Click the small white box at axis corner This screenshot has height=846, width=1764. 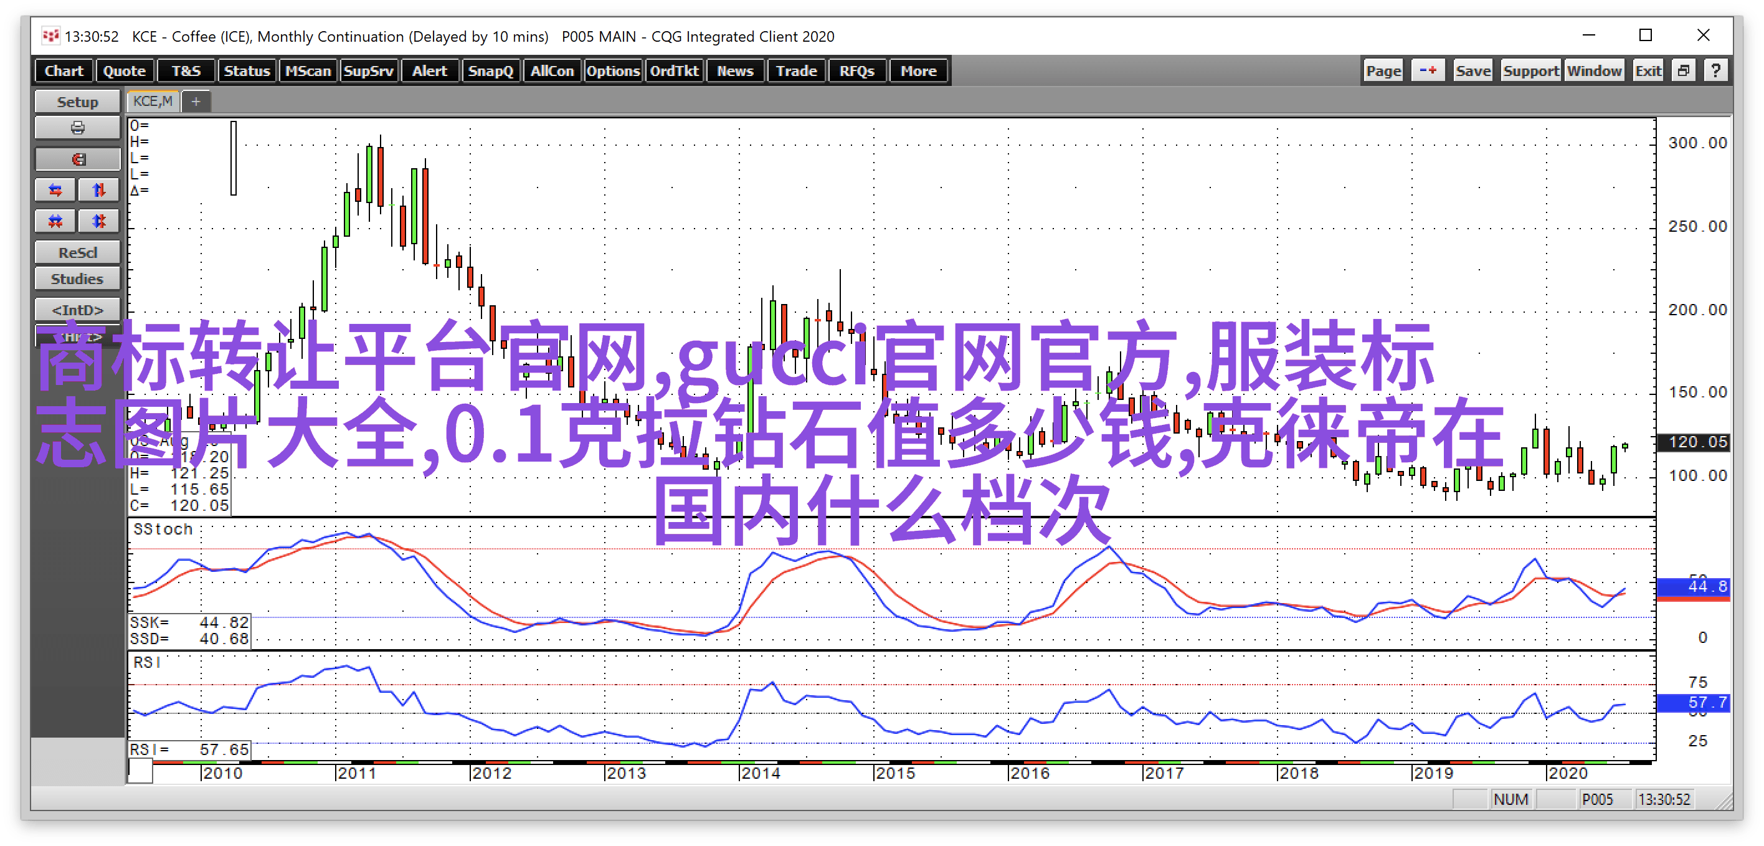[x=140, y=771]
